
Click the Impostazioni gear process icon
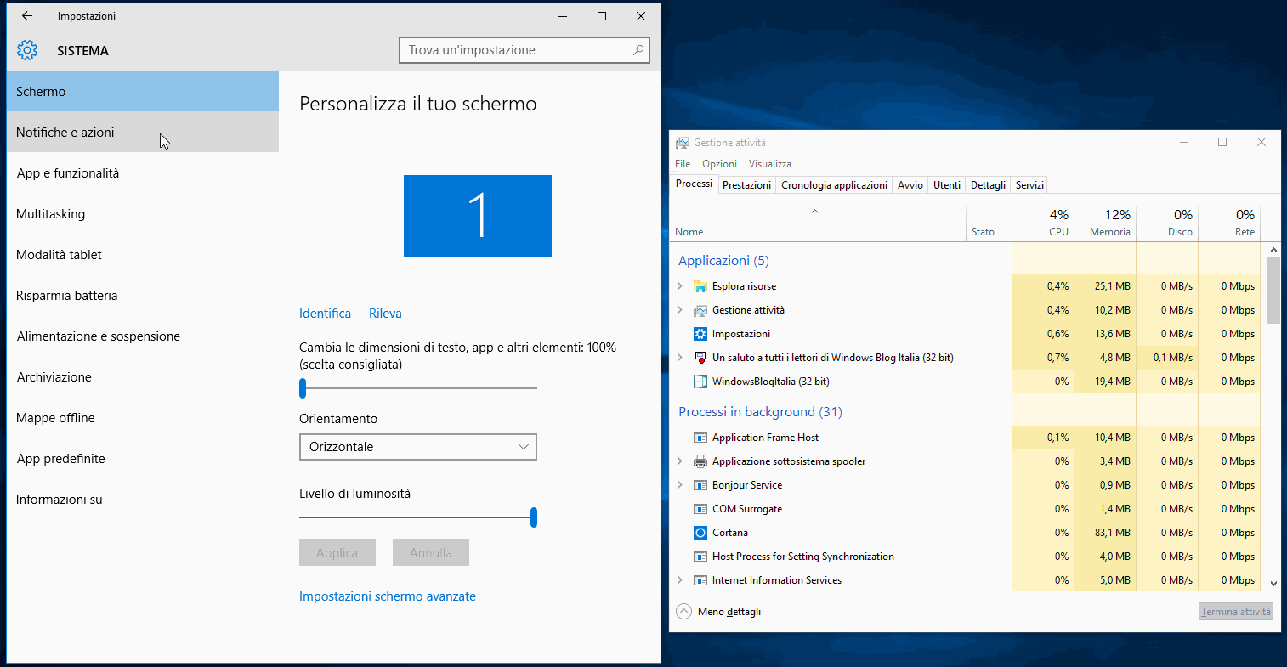click(x=700, y=334)
